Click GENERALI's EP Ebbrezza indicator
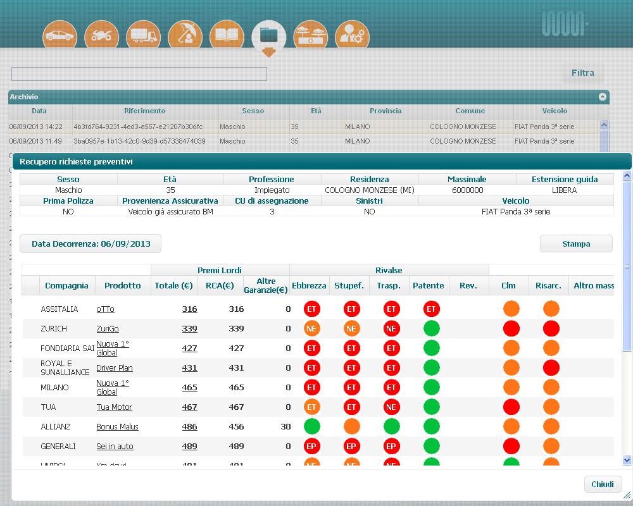The height and width of the screenshot is (506, 633). click(x=311, y=446)
